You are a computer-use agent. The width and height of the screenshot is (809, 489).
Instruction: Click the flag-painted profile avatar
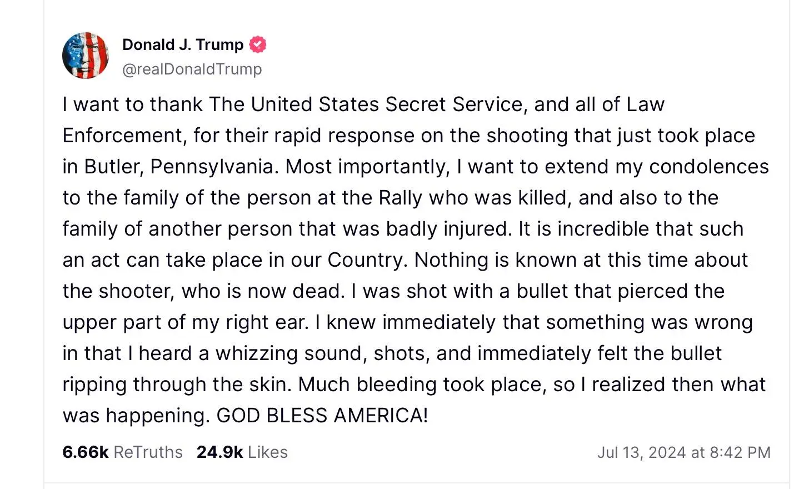pos(86,56)
